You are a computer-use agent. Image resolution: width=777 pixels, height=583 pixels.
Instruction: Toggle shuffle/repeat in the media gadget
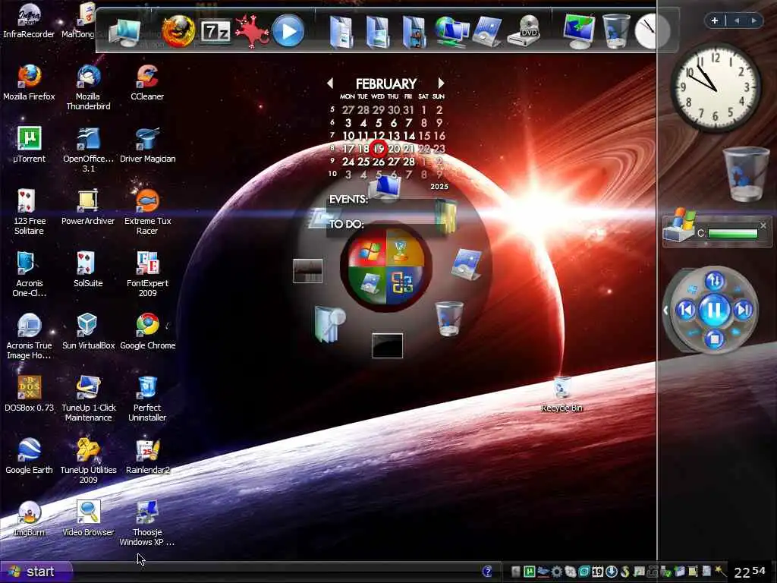(x=714, y=282)
